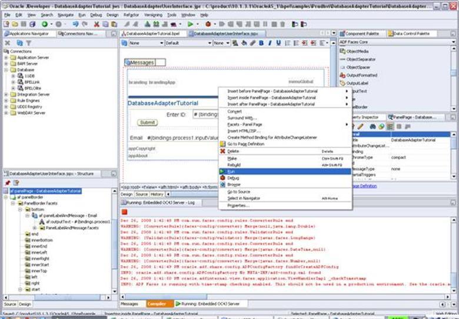This screenshot has width=459, height=319.
Task: Click the Open folder toolbar icon
Action: (15, 24)
